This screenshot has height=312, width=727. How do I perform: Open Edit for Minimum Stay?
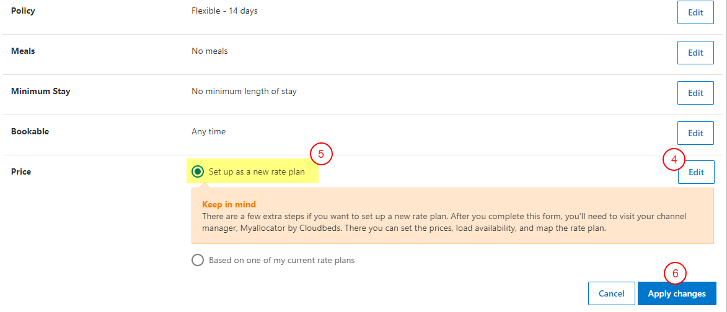coord(695,93)
